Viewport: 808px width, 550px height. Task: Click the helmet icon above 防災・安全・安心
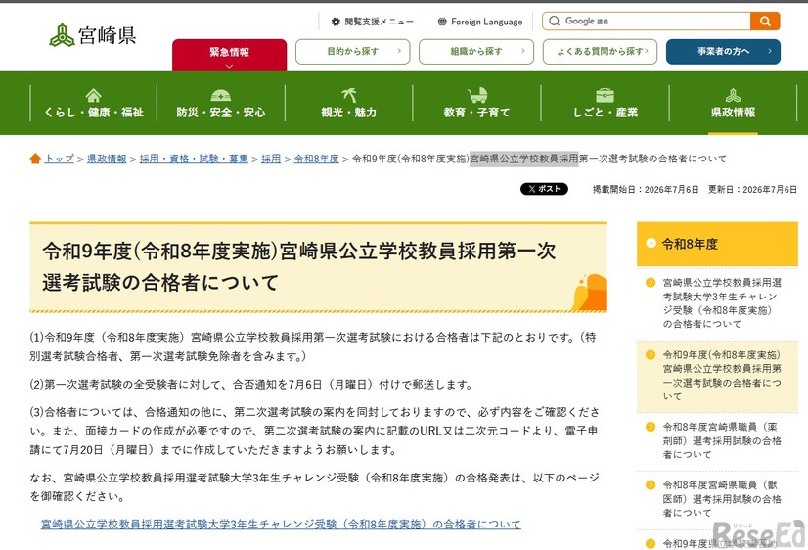click(x=220, y=95)
